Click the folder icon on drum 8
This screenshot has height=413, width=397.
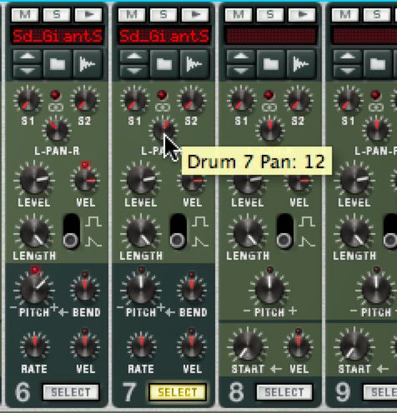271,64
